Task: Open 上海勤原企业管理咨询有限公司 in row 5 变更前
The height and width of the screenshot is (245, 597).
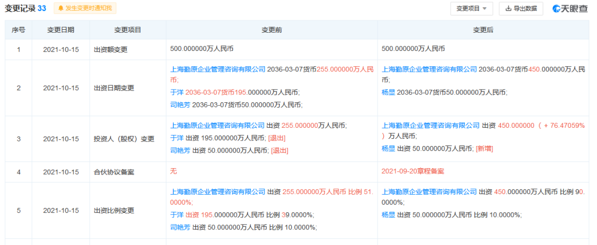Action: click(218, 192)
